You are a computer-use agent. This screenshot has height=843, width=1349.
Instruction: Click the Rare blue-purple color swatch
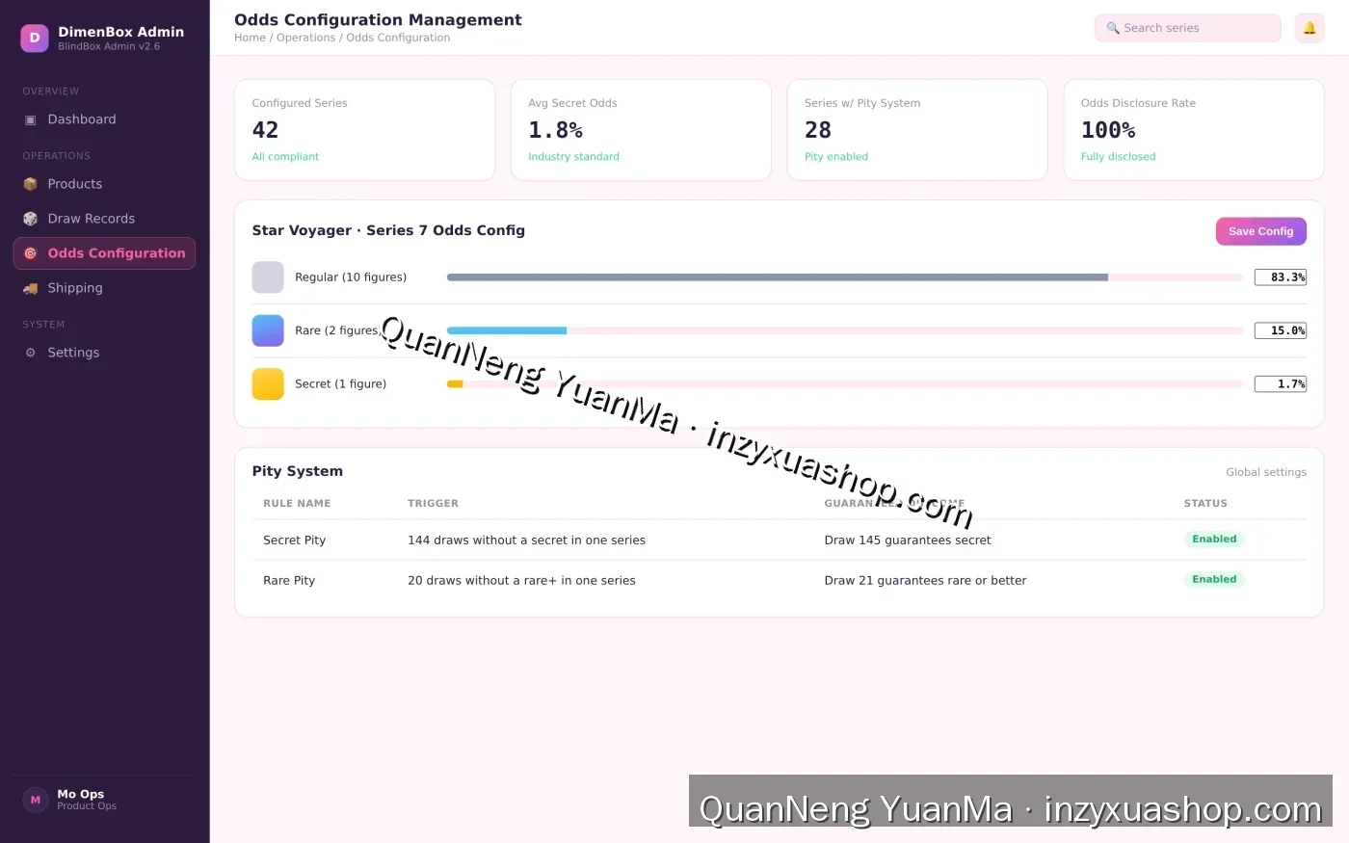coord(268,330)
